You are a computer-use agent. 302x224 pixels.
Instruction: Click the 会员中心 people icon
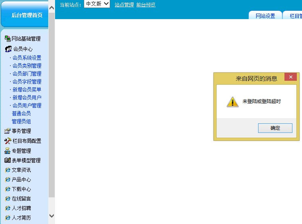pos(8,49)
